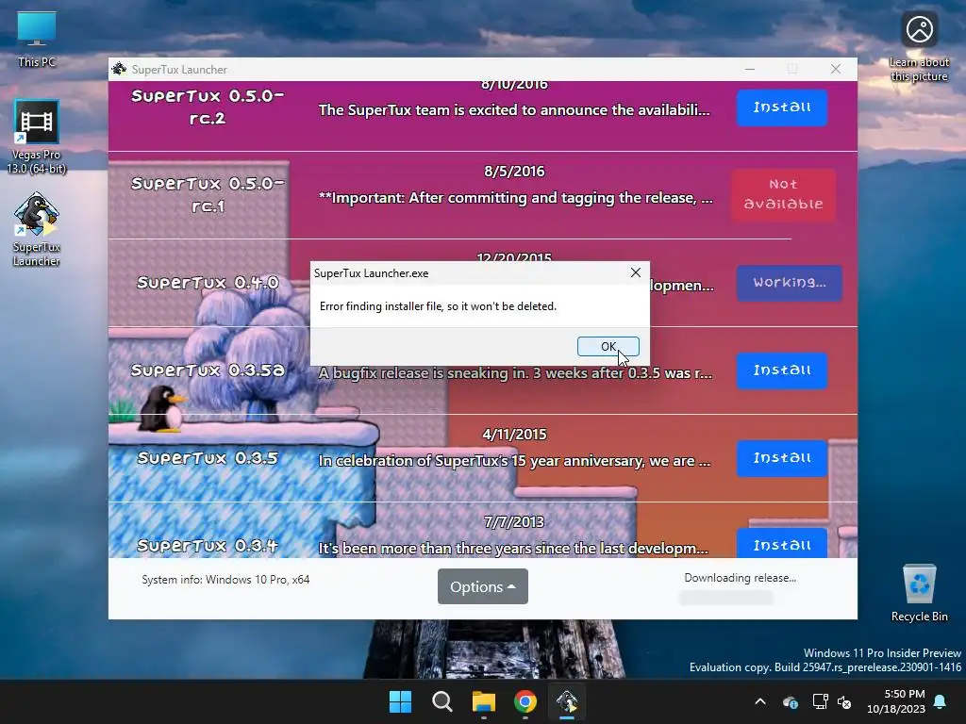Click the Working... button for SuperTux 0.4.0

(790, 283)
